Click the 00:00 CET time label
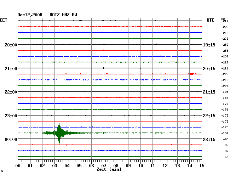The width and height of the screenshot is (230, 175). point(11,139)
